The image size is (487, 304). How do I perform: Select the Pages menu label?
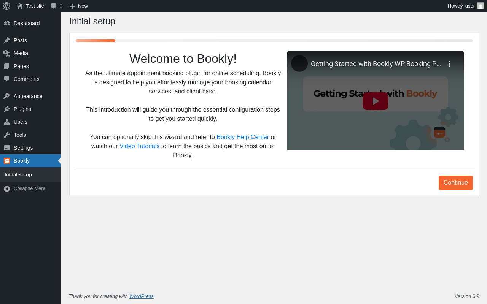click(x=21, y=66)
